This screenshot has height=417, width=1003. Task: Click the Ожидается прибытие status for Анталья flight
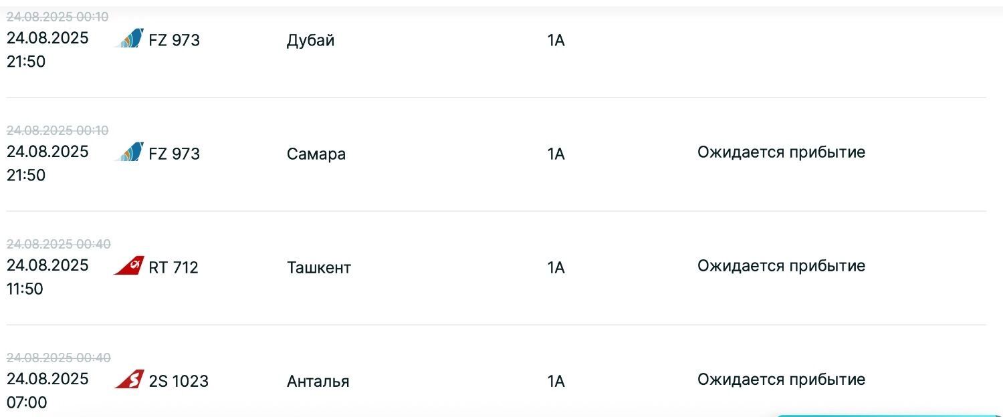(x=781, y=380)
